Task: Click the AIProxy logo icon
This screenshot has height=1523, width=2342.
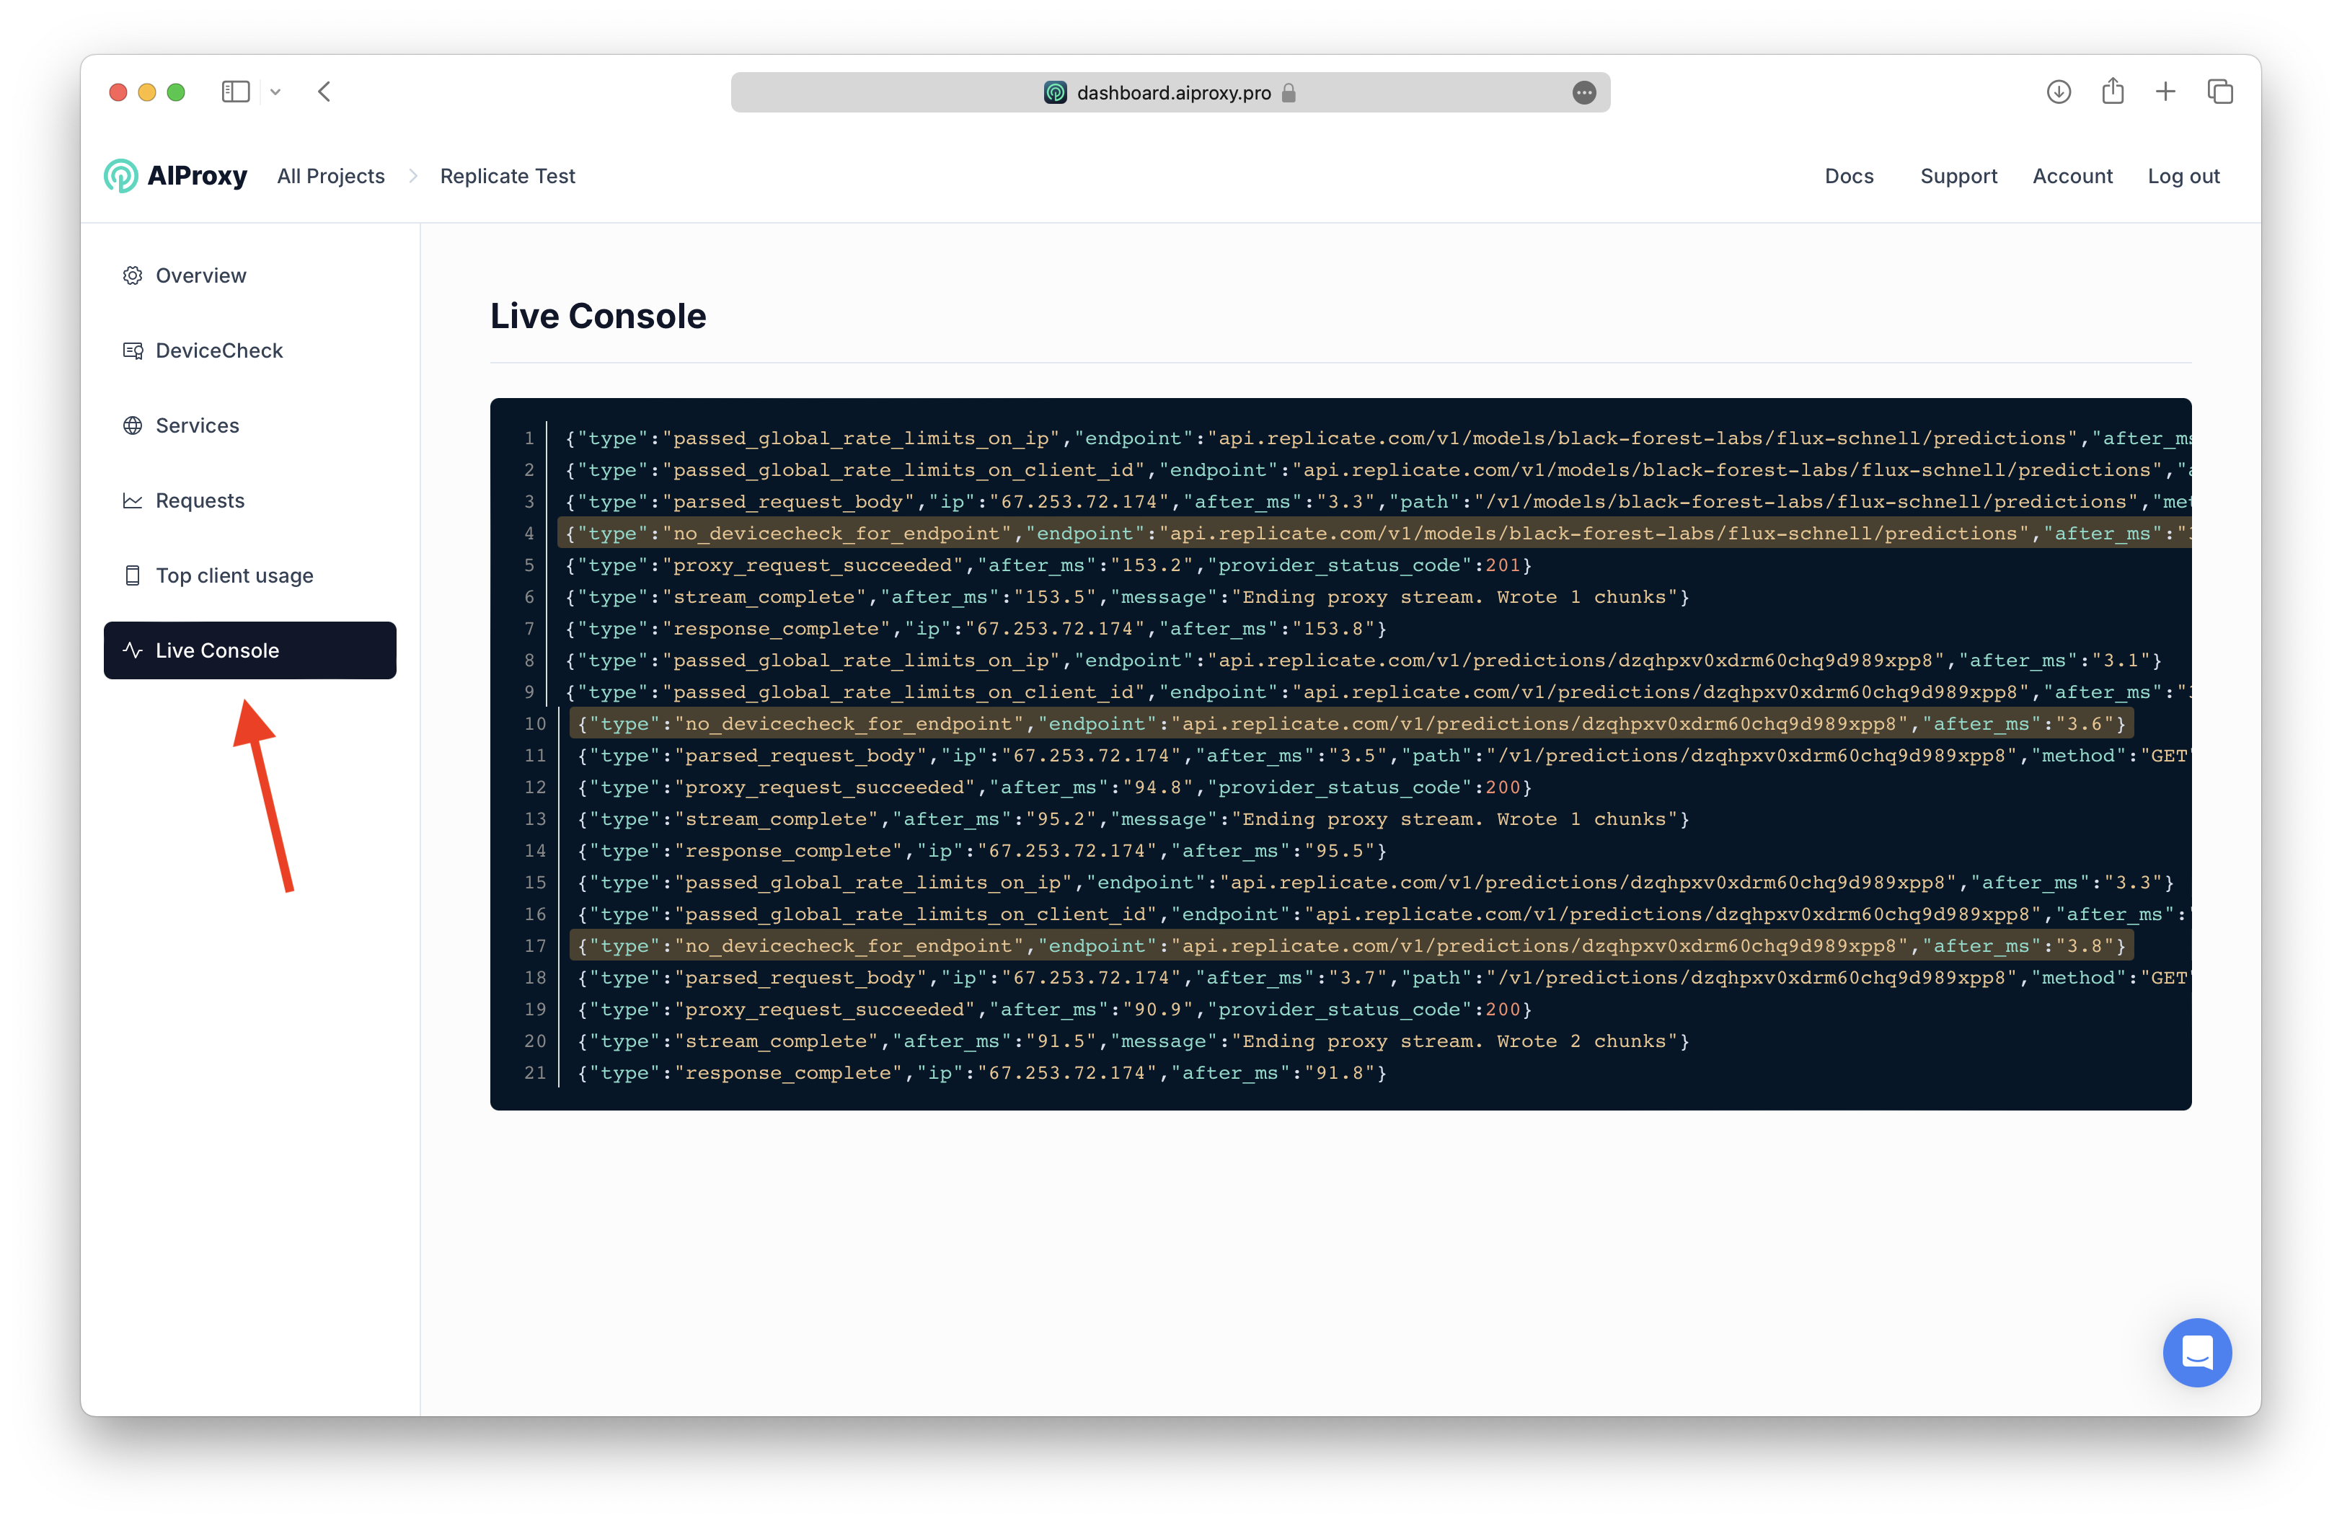Action: [121, 176]
